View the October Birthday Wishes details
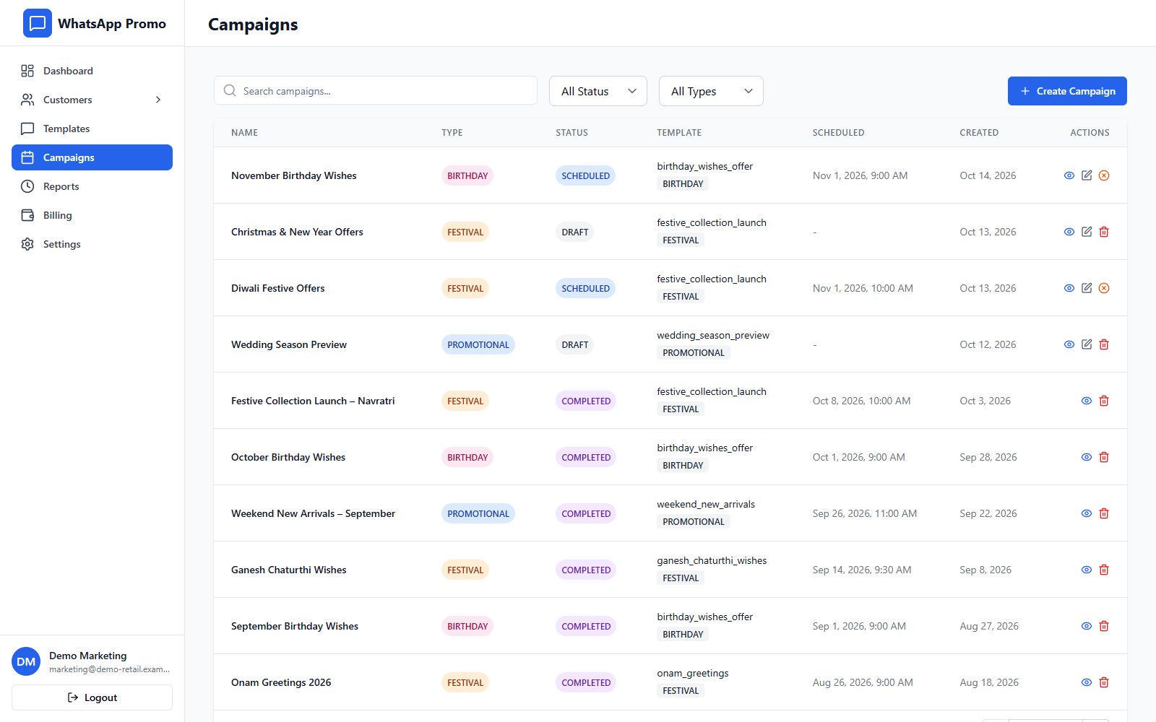 pyautogui.click(x=1087, y=457)
